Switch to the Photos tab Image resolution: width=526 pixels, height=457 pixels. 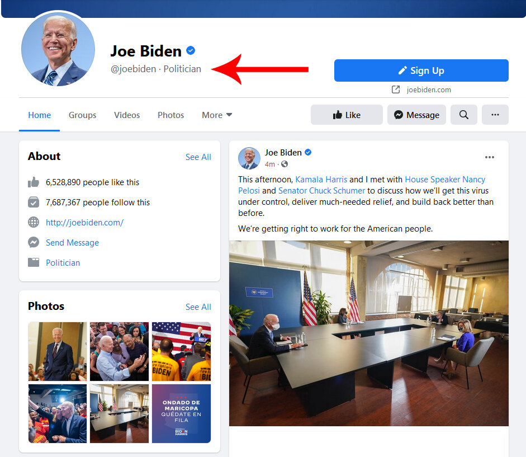pyautogui.click(x=170, y=115)
